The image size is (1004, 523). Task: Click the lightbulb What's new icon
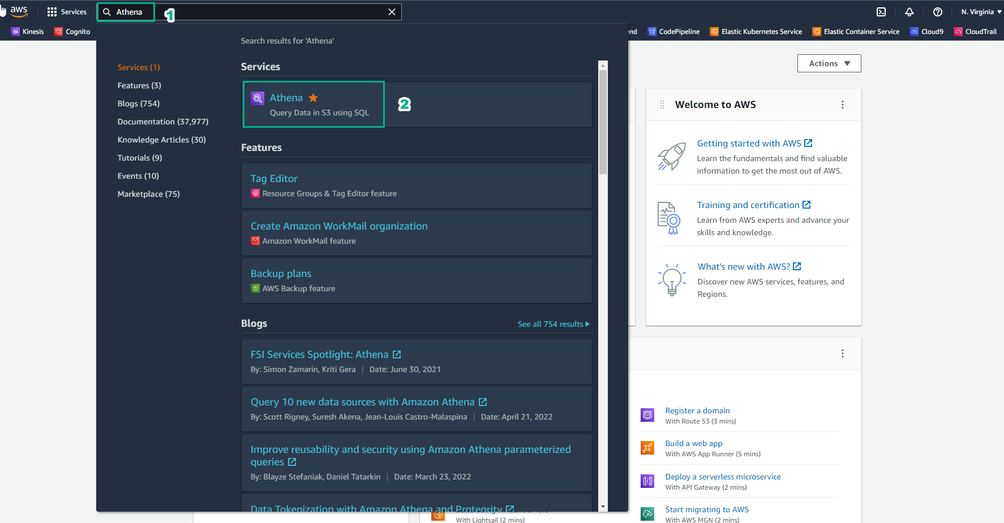[672, 280]
